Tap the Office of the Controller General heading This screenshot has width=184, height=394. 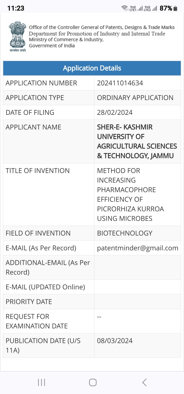coord(102,27)
